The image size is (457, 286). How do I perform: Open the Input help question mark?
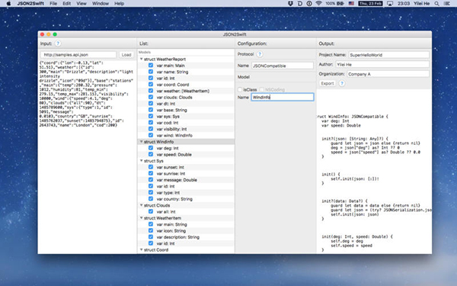click(58, 43)
